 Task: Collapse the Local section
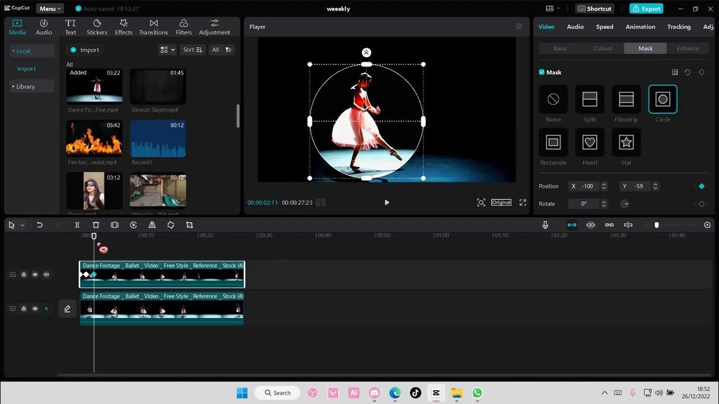[x=32, y=50]
